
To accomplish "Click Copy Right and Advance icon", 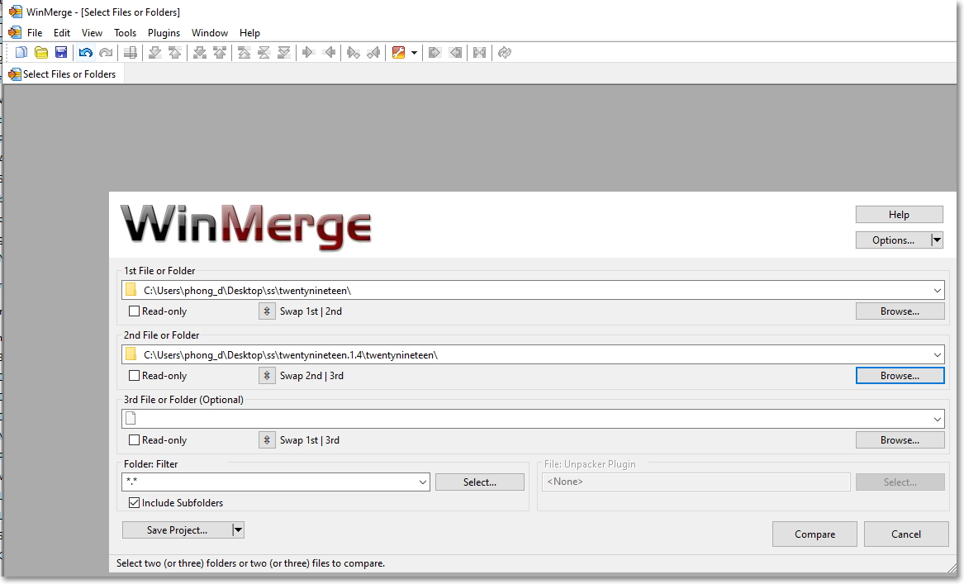I will tap(354, 53).
